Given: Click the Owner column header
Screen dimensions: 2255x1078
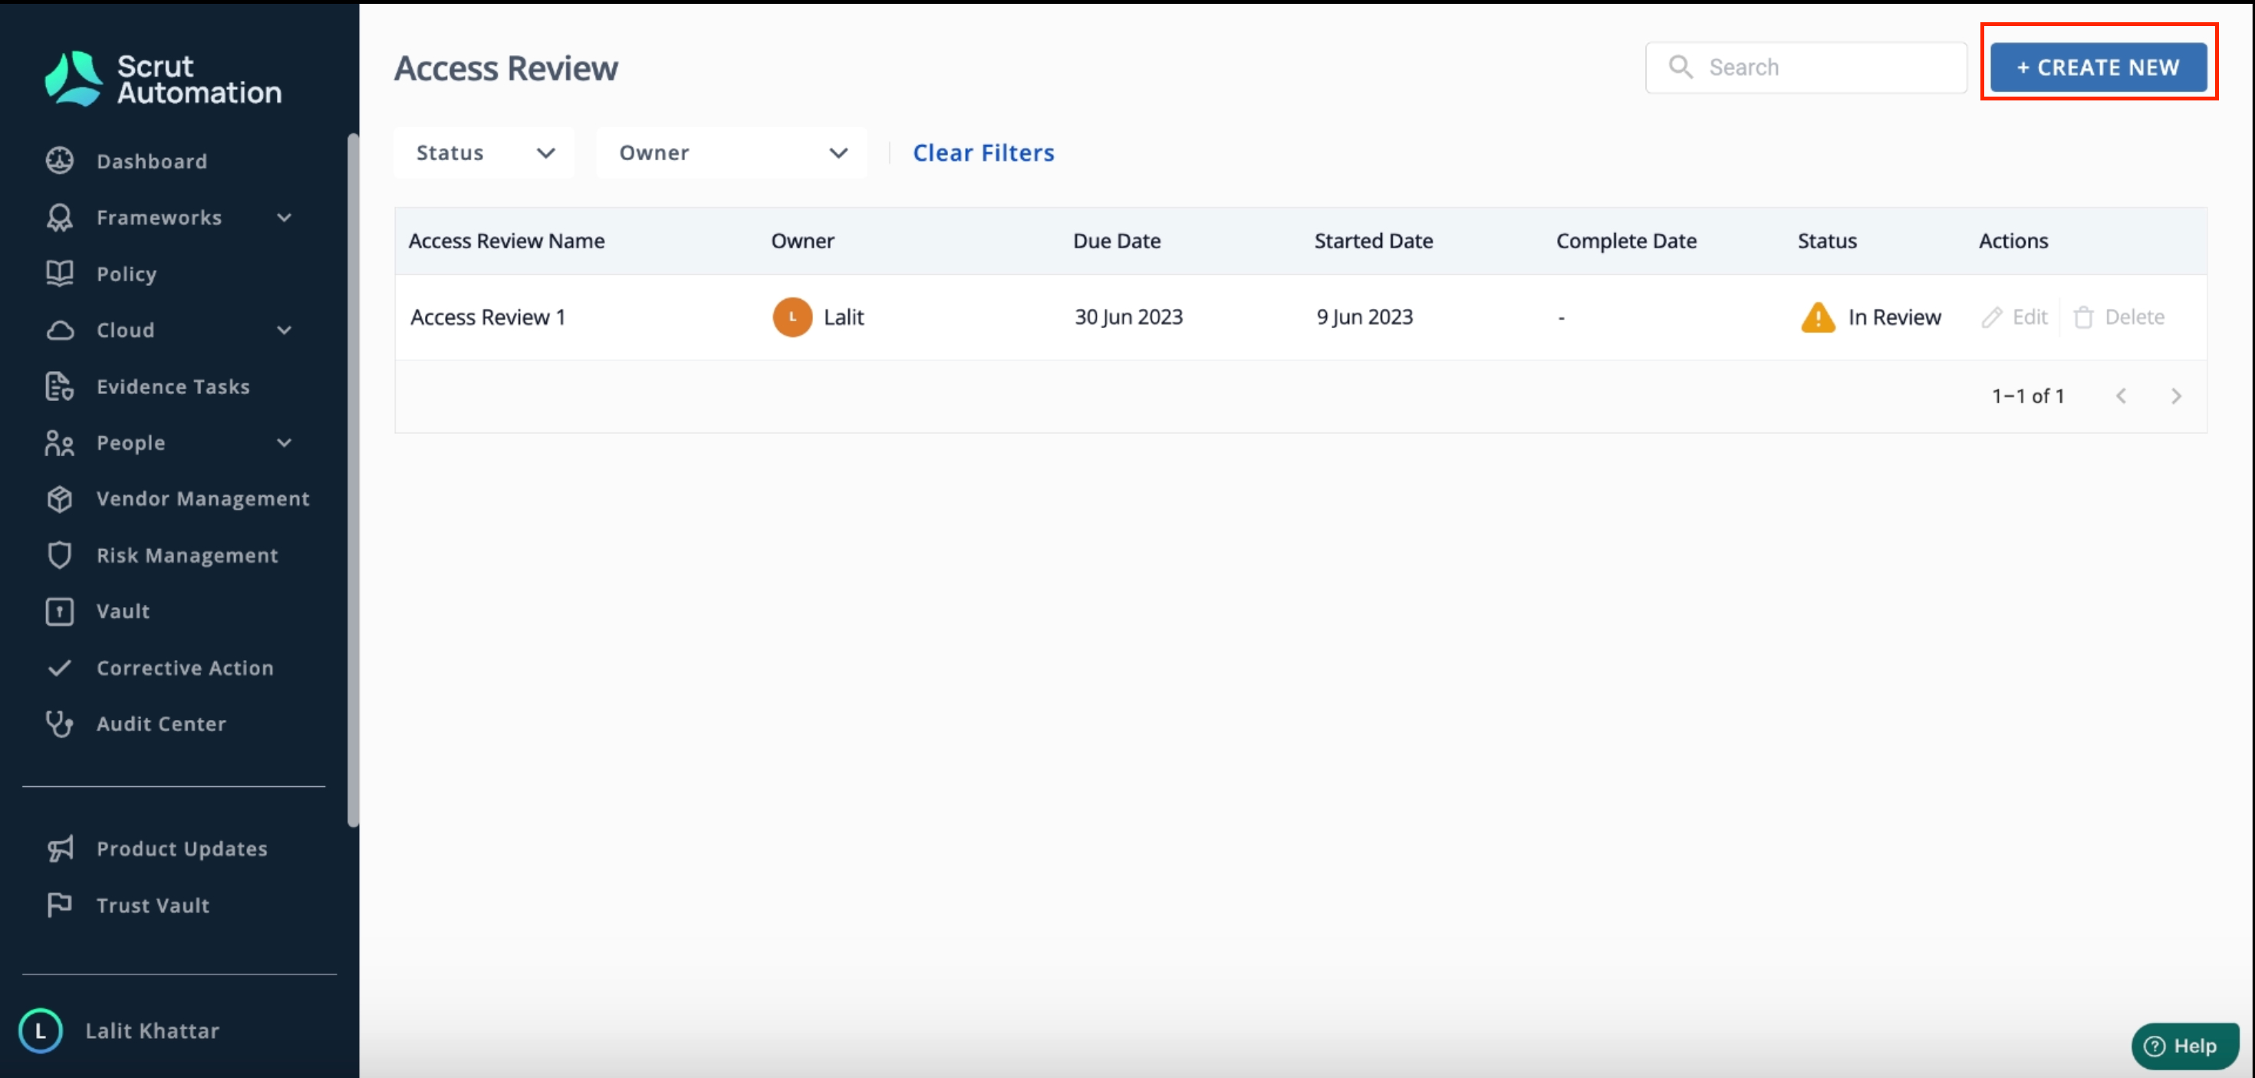Looking at the screenshot, I should point(802,241).
